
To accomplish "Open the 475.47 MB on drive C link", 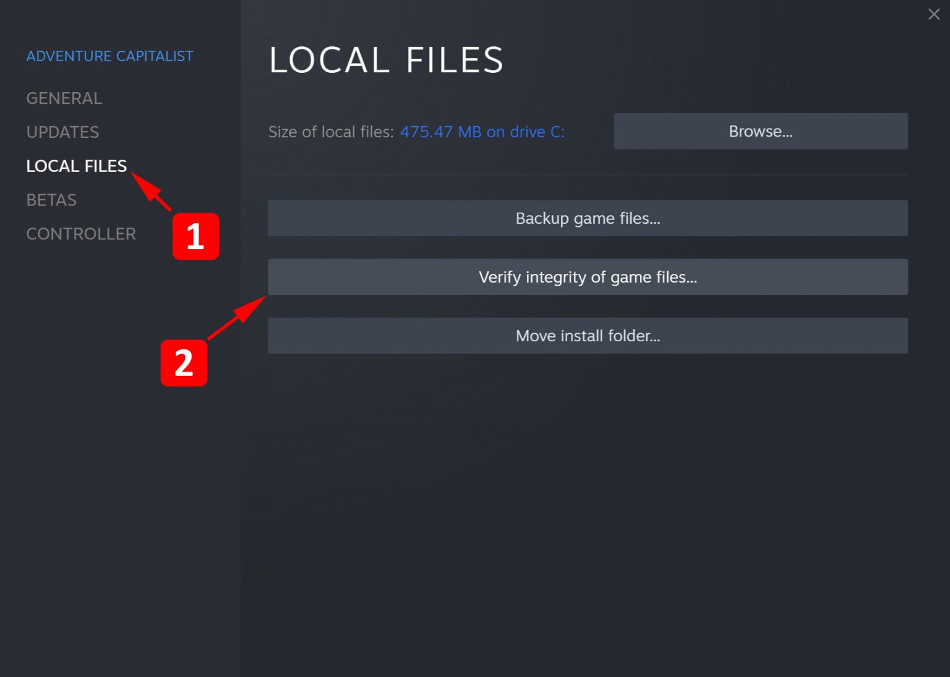I will click(482, 132).
